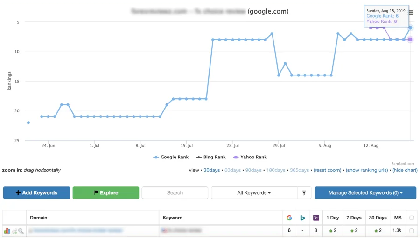Sort by Bing column icon

pyautogui.click(x=302, y=218)
